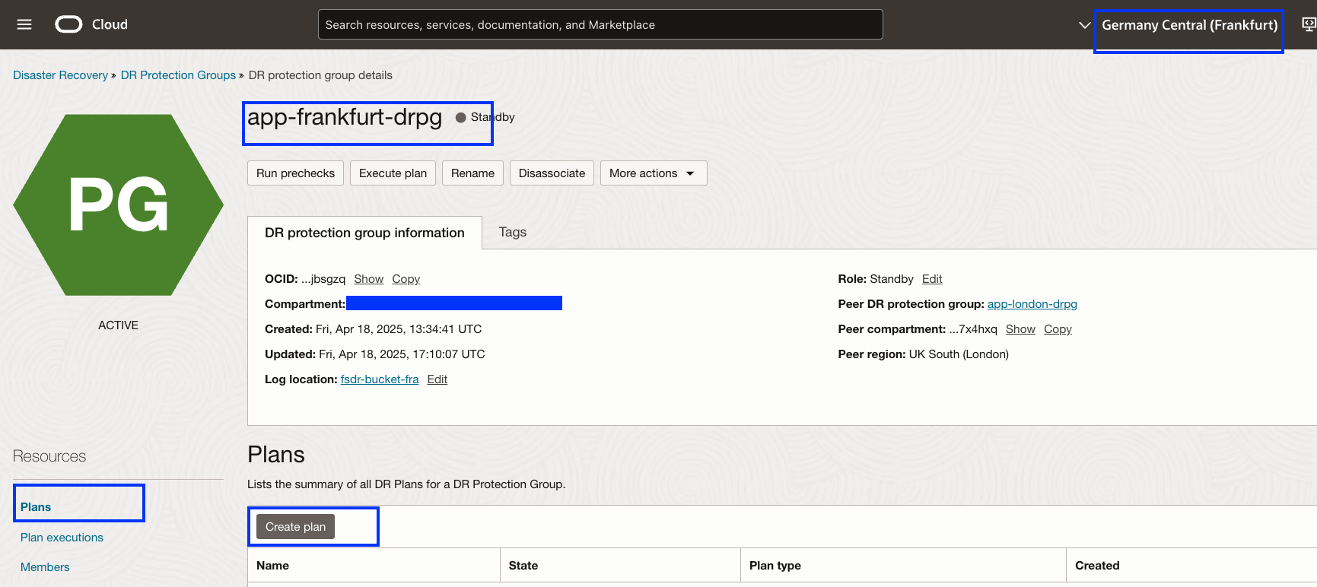This screenshot has height=587, width=1317.
Task: Click DR protection group details breadcrumb text
Action: (320, 75)
